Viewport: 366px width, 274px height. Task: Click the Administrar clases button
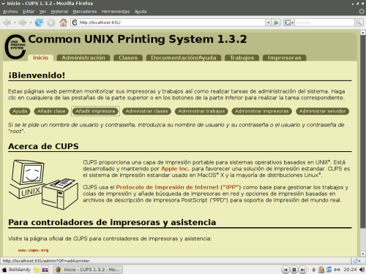(x=146, y=111)
